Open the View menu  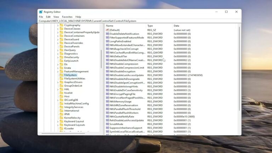click(x=56, y=17)
